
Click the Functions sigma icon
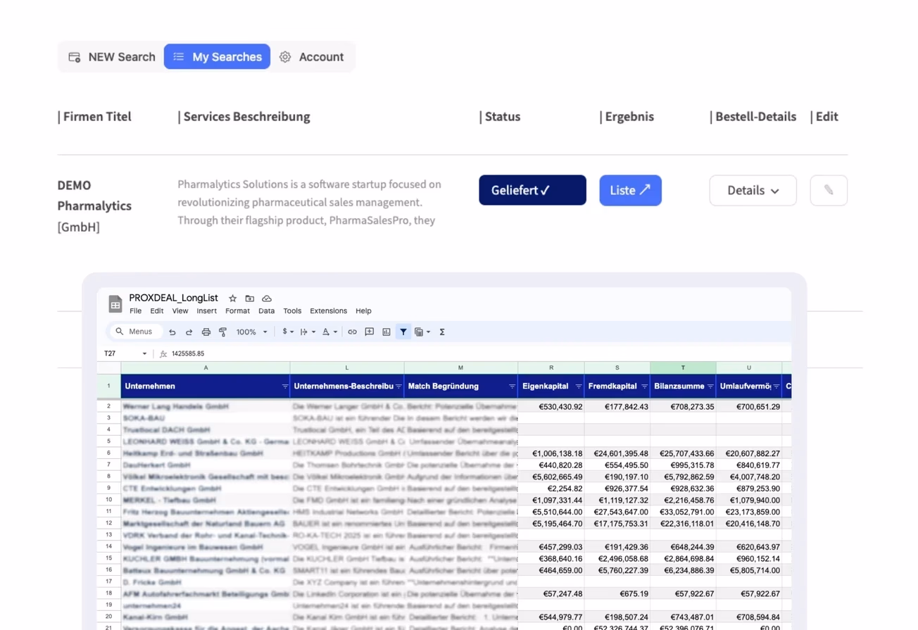441,332
